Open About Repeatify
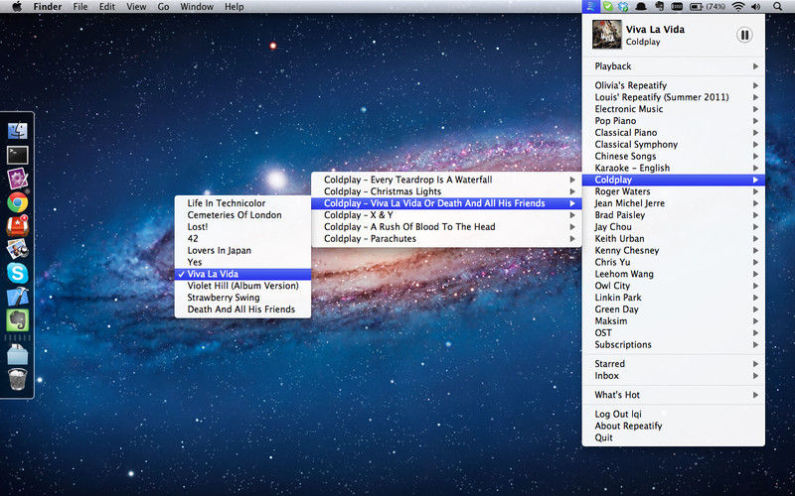 674,426
